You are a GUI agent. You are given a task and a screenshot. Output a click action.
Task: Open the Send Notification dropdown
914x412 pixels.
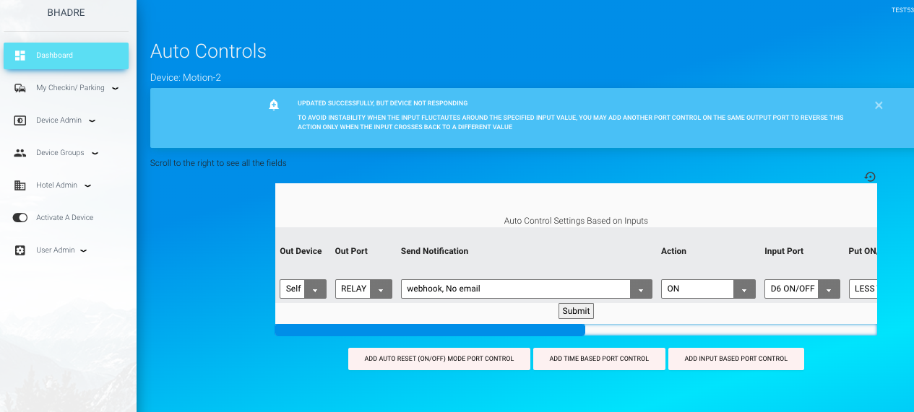[527, 289]
